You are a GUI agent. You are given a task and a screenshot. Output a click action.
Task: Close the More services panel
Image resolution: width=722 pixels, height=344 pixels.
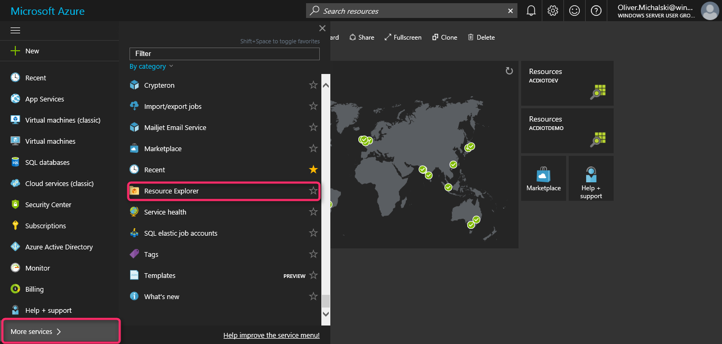[x=322, y=29]
